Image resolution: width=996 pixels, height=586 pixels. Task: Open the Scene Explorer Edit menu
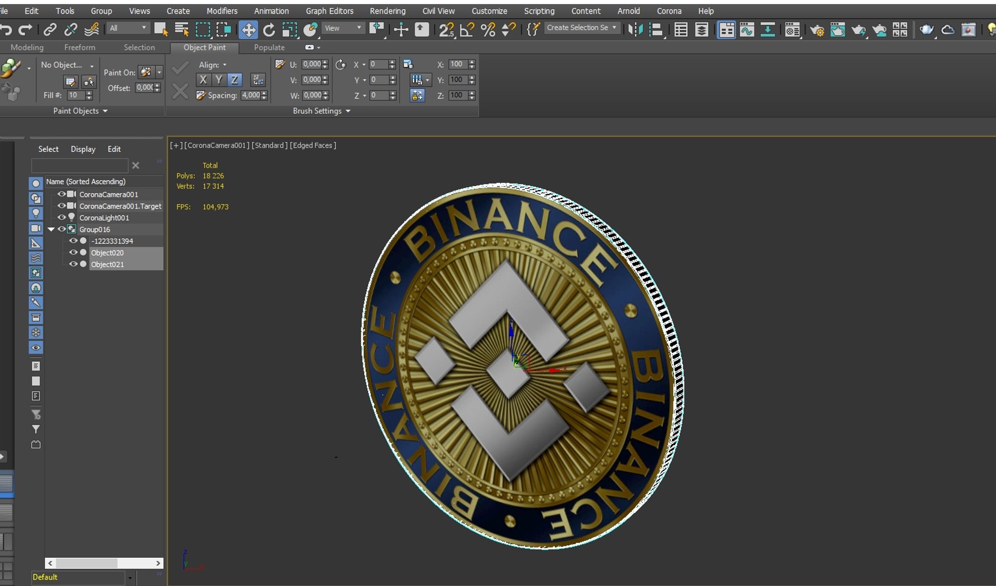pos(114,149)
